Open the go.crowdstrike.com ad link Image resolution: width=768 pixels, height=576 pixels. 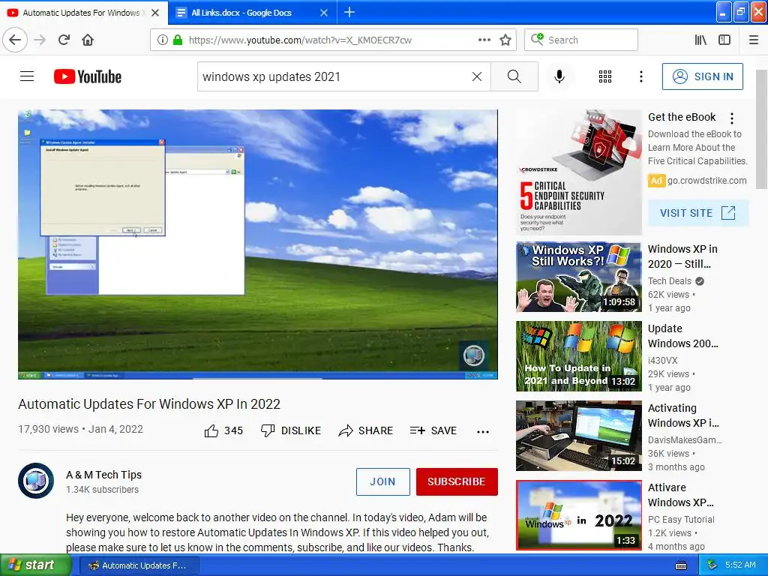706,180
